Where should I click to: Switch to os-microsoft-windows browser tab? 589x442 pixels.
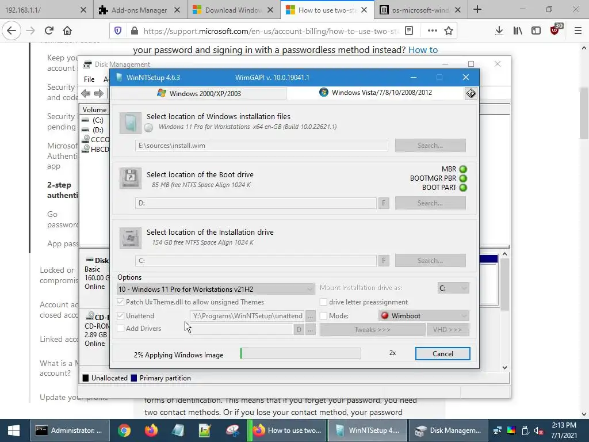click(x=420, y=10)
